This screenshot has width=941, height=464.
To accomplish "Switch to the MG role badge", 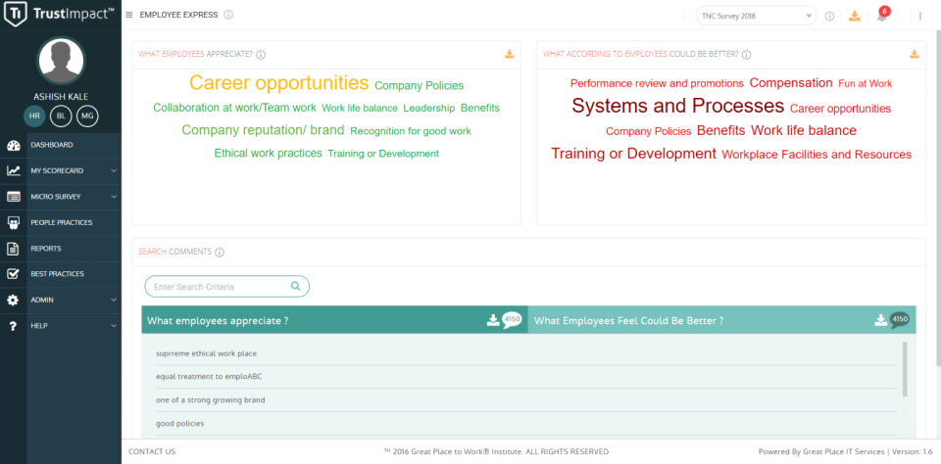I will [x=87, y=116].
